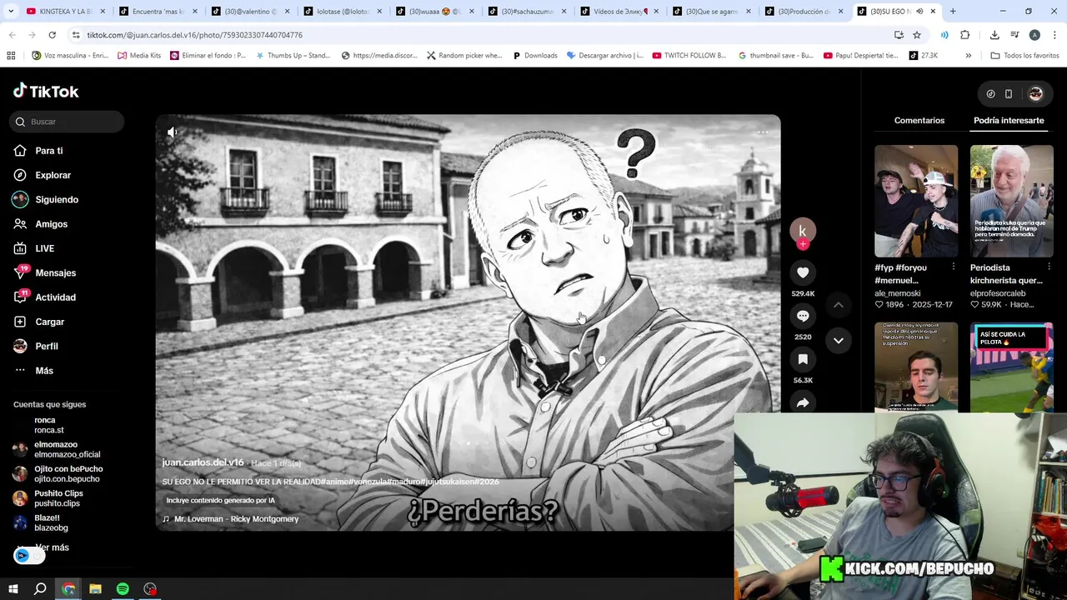Screen dimensions: 1067x600
Task: Open Spotify from taskbar
Action: 123,589
